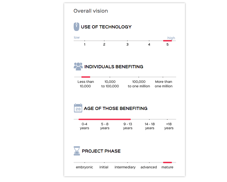Click the mouse icon beside Use of Technology
Image resolution: width=227 pixels, height=182 pixels.
77,27
